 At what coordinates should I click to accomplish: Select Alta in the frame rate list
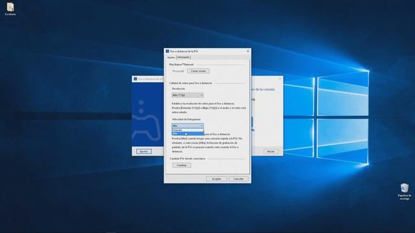coord(187,133)
